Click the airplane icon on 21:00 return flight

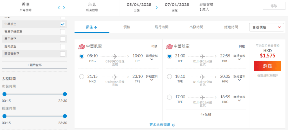[x=202, y=56]
